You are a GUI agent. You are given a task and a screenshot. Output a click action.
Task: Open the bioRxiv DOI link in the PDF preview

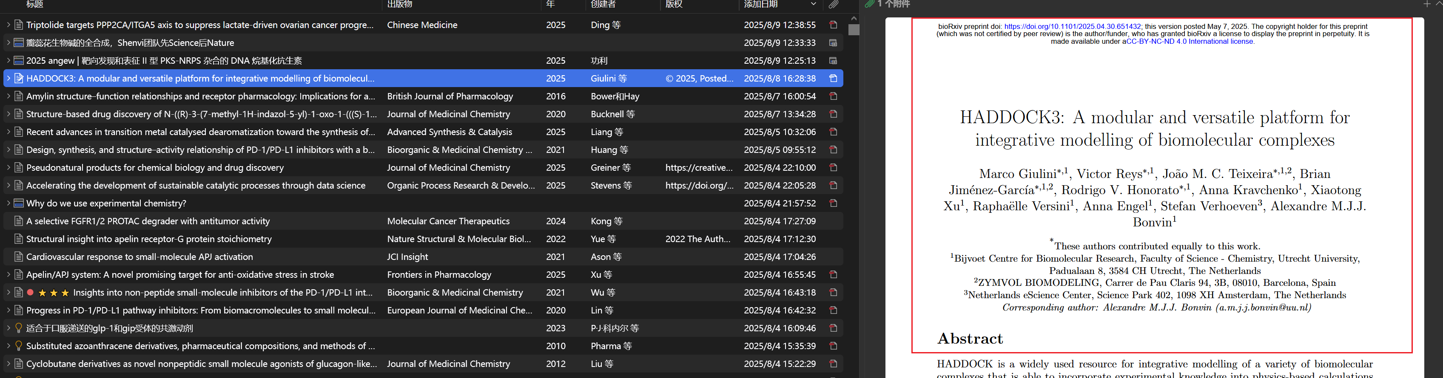pyautogui.click(x=1072, y=26)
